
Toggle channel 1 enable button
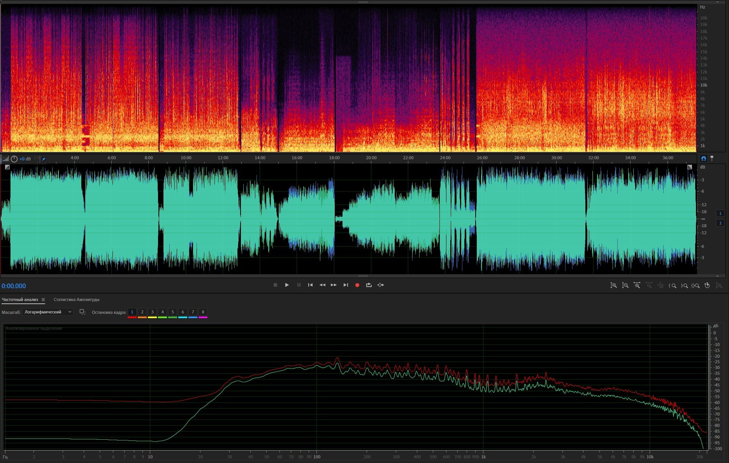tap(720, 213)
